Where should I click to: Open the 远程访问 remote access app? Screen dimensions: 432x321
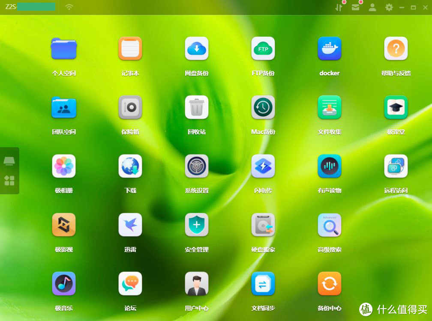coord(396,166)
